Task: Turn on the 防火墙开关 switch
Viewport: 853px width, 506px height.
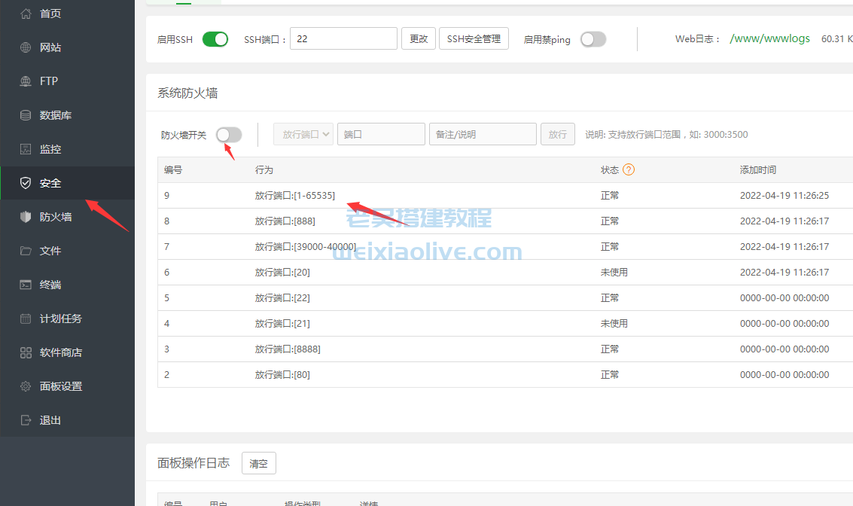Action: (x=229, y=135)
